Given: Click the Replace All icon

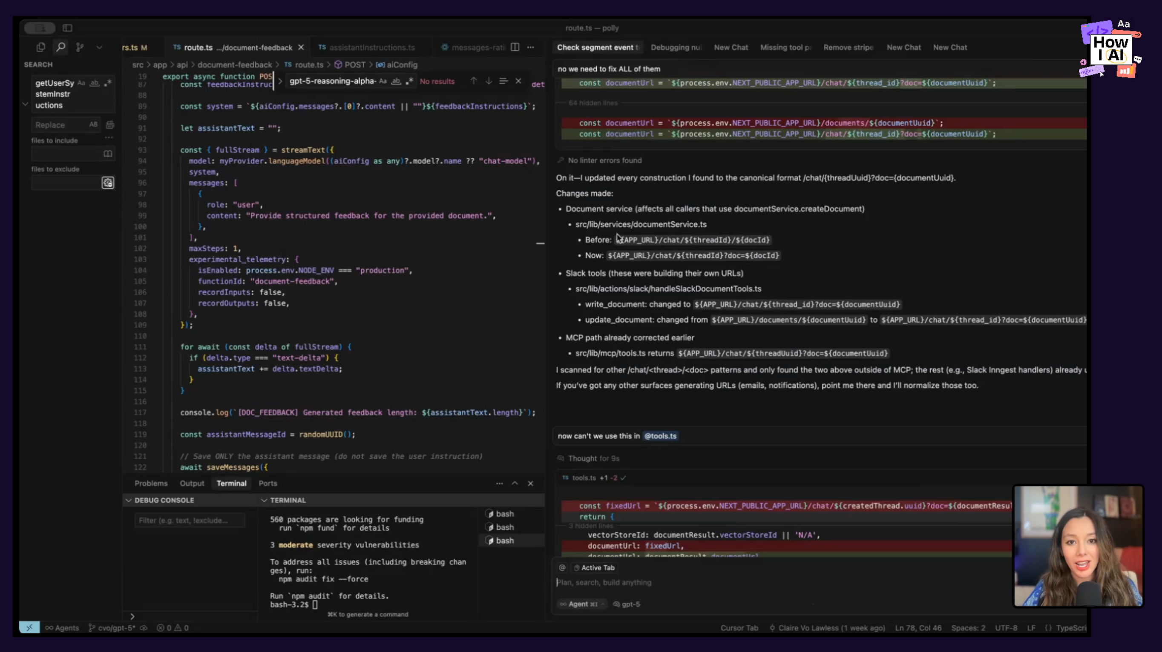Looking at the screenshot, I should pyautogui.click(x=109, y=124).
